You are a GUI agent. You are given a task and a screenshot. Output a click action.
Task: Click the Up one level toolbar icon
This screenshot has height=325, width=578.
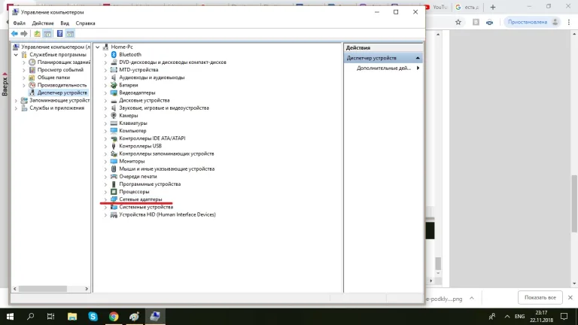coord(37,34)
